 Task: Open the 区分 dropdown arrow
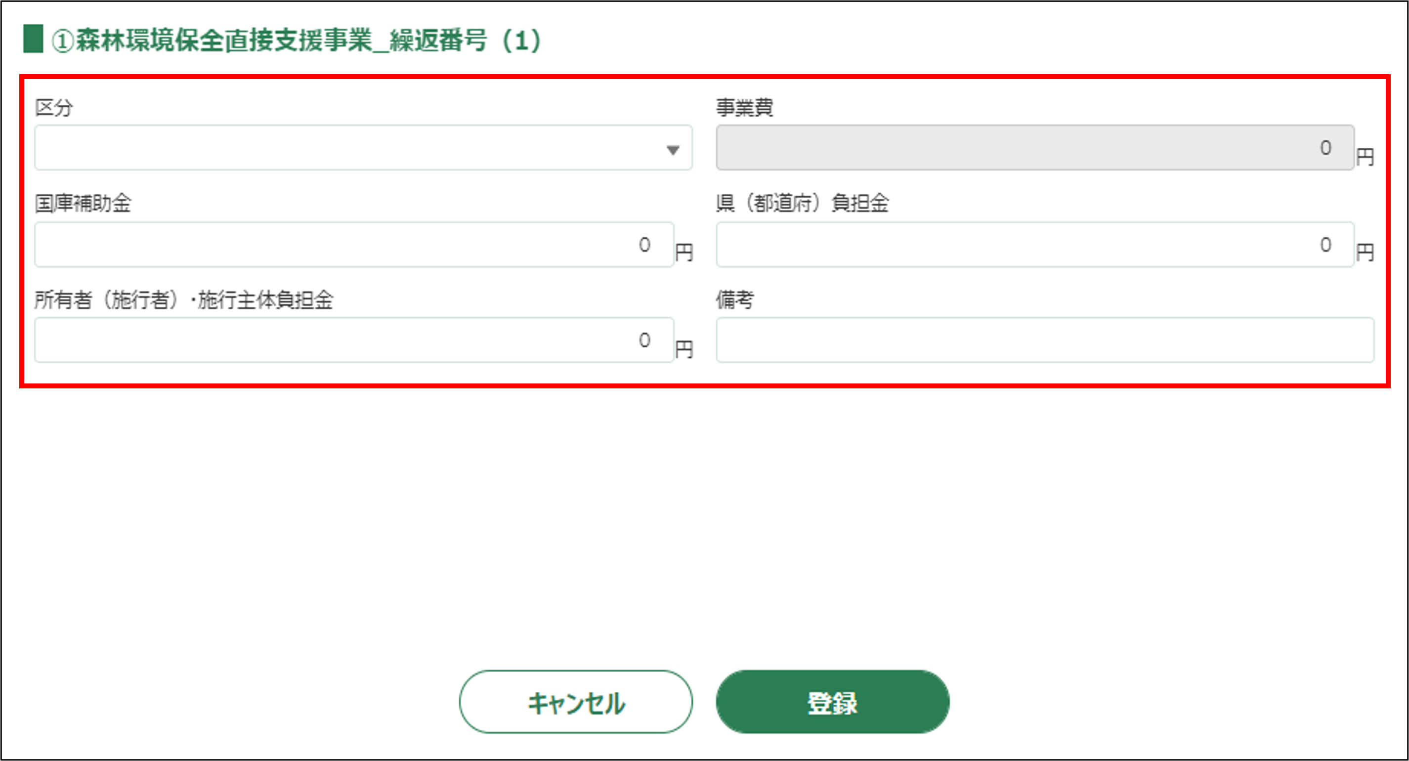point(673,149)
